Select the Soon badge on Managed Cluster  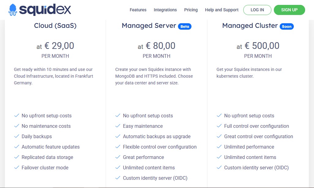pyautogui.click(x=287, y=27)
